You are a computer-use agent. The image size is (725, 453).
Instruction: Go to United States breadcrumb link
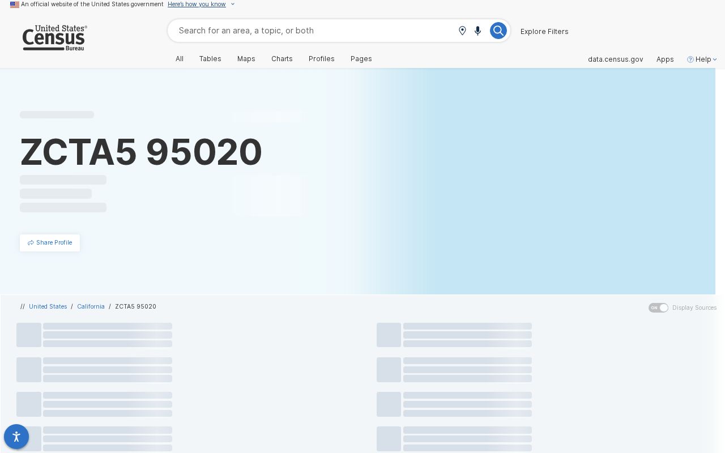coord(48,306)
